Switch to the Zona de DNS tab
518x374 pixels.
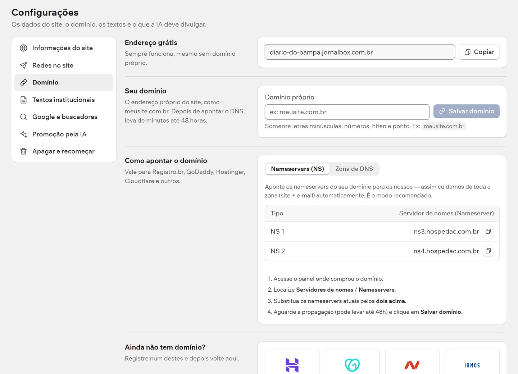coord(354,169)
